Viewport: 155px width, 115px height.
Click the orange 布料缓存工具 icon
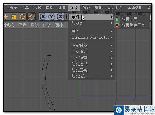(x=117, y=25)
